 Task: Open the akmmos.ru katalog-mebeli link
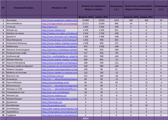pyautogui.click(x=59, y=50)
